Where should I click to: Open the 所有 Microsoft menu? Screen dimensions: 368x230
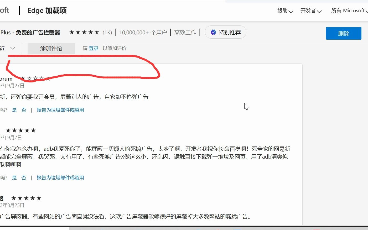coord(349,11)
